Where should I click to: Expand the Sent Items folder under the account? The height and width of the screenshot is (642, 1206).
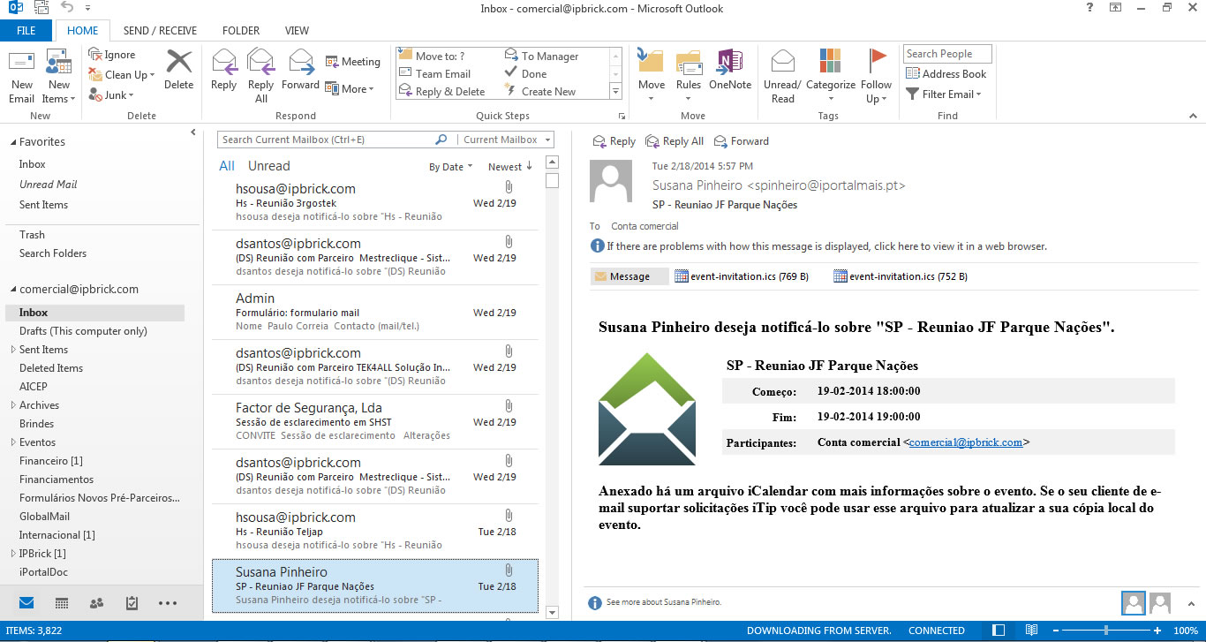click(x=12, y=350)
